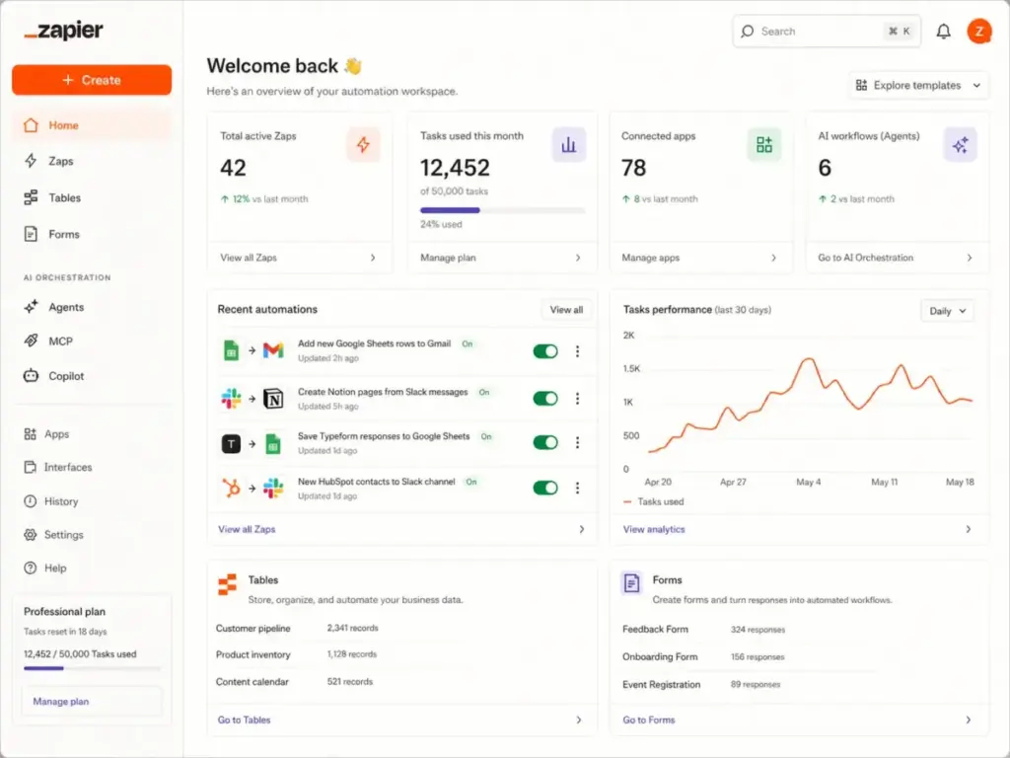The image size is (1010, 758).
Task: Click the orange tasks performance chart line
Action: click(x=810, y=404)
